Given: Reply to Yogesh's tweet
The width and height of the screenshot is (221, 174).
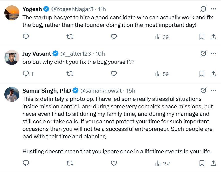Looking at the screenshot, I should (26, 37).
